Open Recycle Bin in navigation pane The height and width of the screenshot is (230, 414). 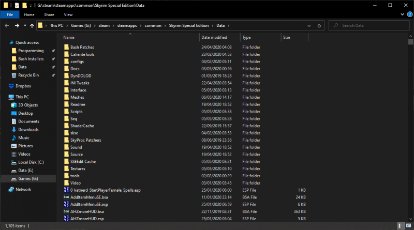coord(28,75)
